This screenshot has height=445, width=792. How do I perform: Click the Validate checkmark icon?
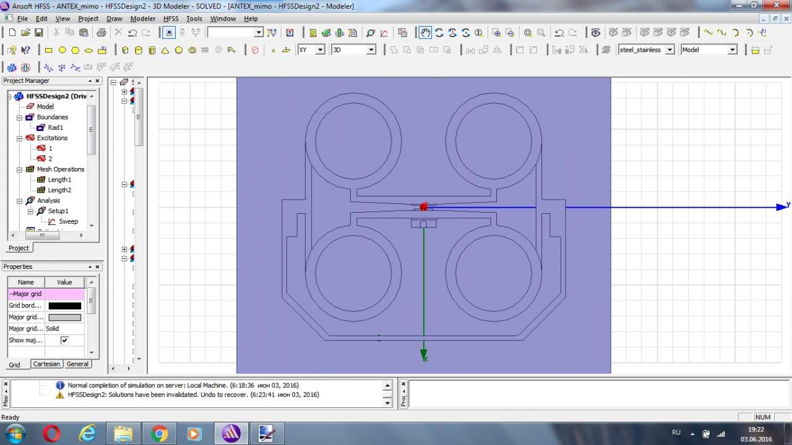click(326, 33)
